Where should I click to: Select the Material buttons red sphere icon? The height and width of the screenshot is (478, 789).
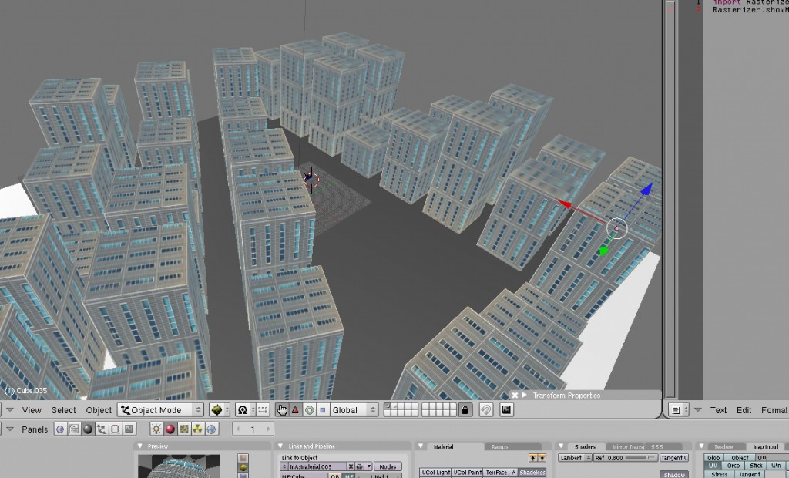[x=170, y=429]
